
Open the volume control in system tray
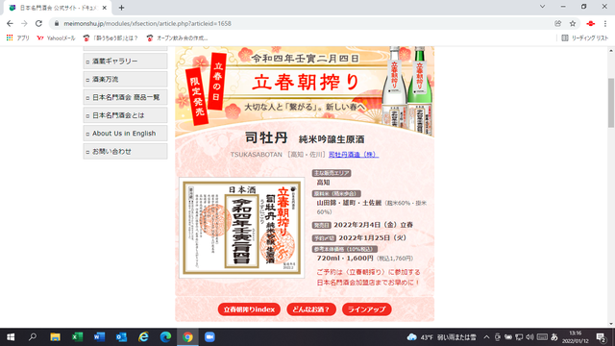529,337
